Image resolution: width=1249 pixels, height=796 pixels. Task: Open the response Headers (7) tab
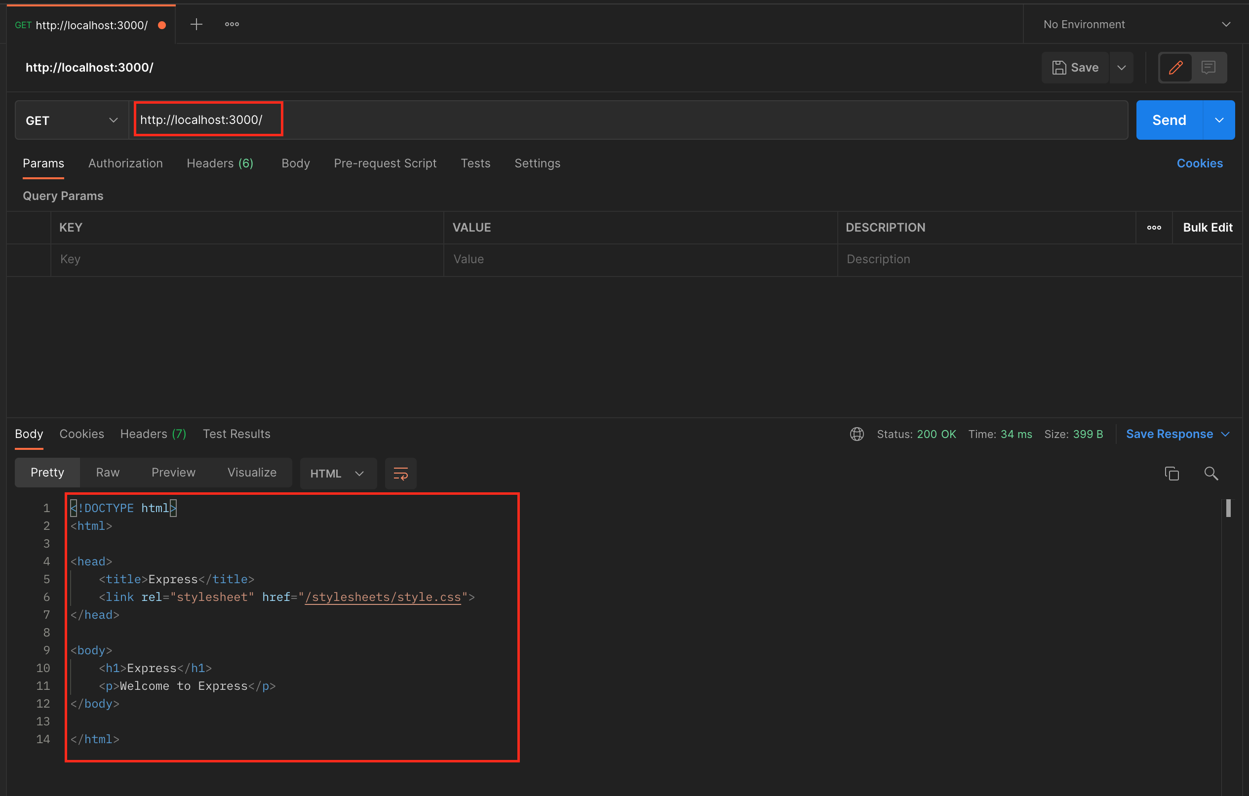(x=153, y=434)
